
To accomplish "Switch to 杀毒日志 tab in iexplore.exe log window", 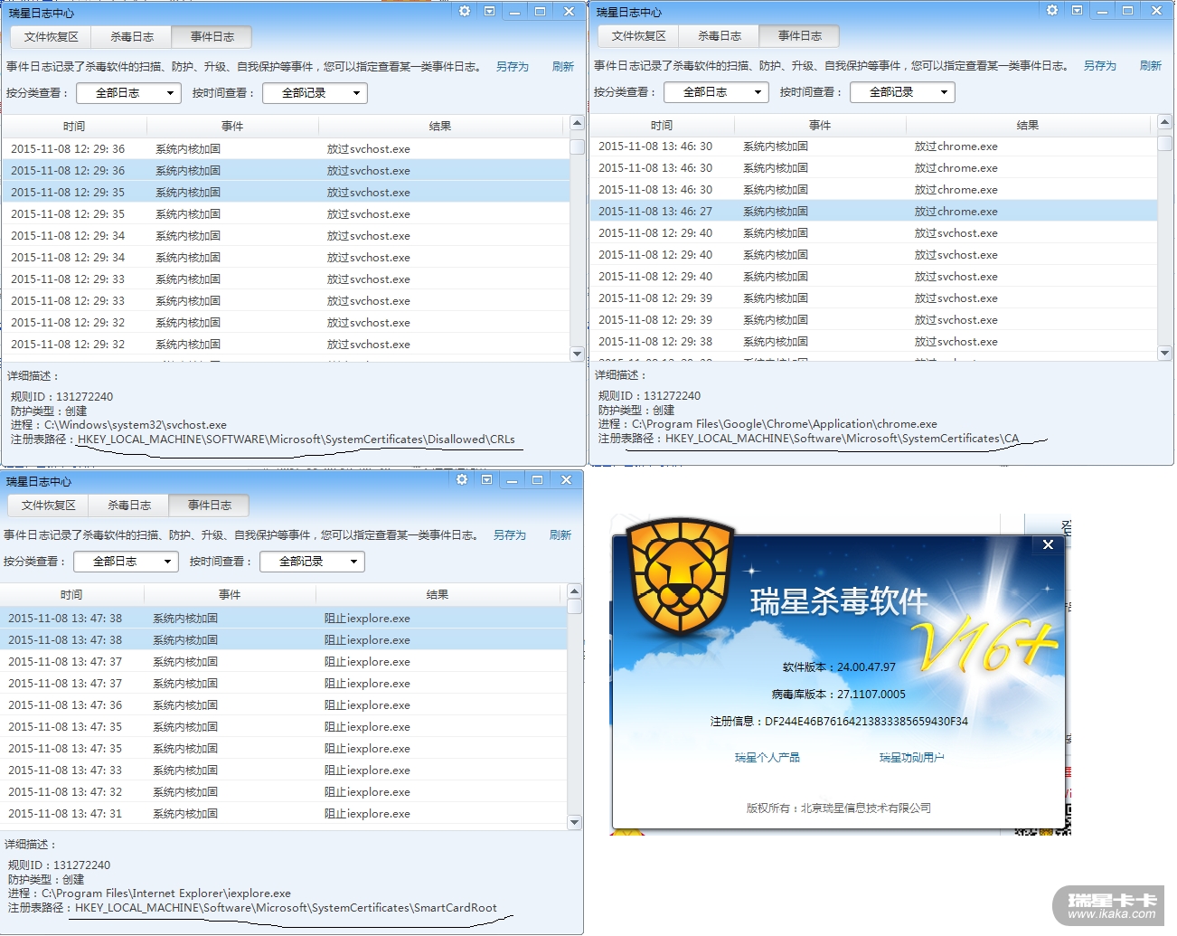I will point(129,506).
